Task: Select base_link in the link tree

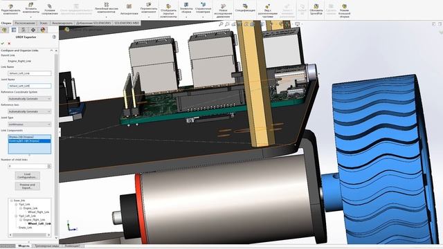Action: (19, 201)
